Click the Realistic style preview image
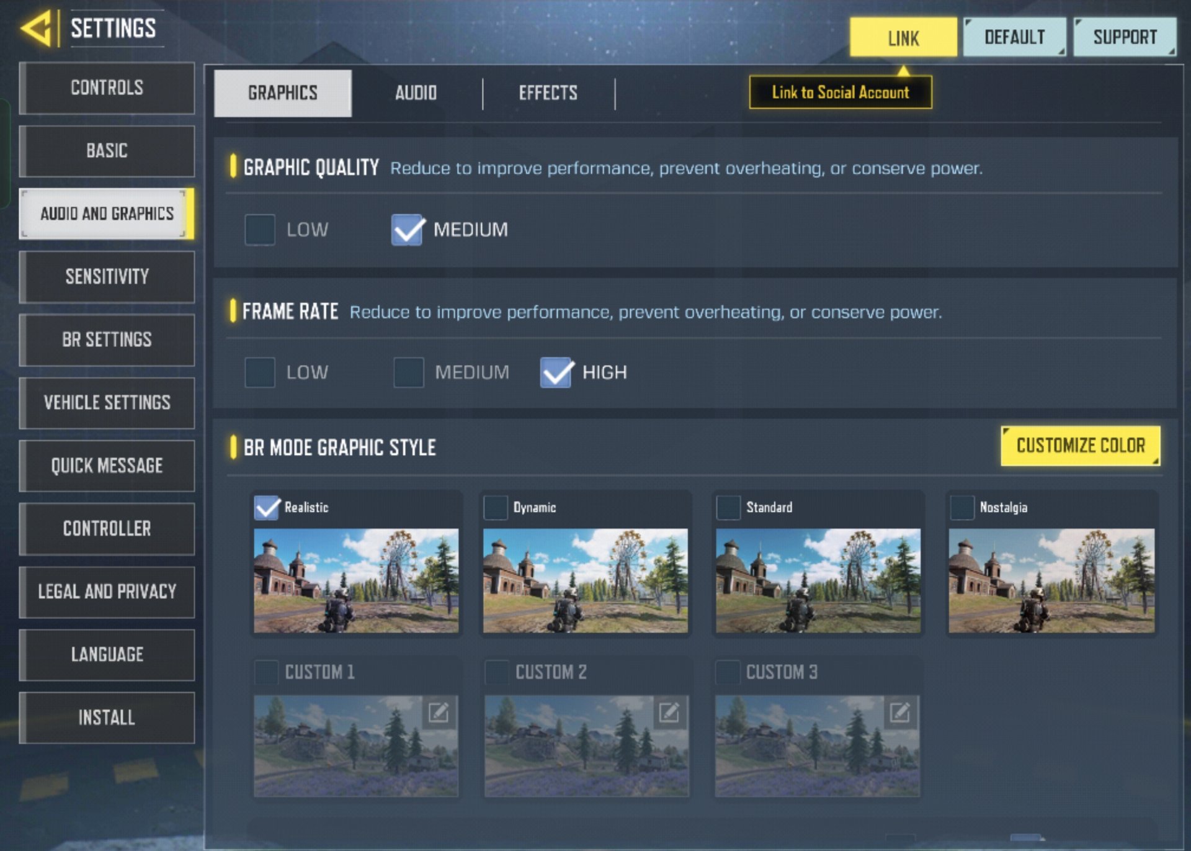Image resolution: width=1191 pixels, height=851 pixels. pyautogui.click(x=356, y=581)
